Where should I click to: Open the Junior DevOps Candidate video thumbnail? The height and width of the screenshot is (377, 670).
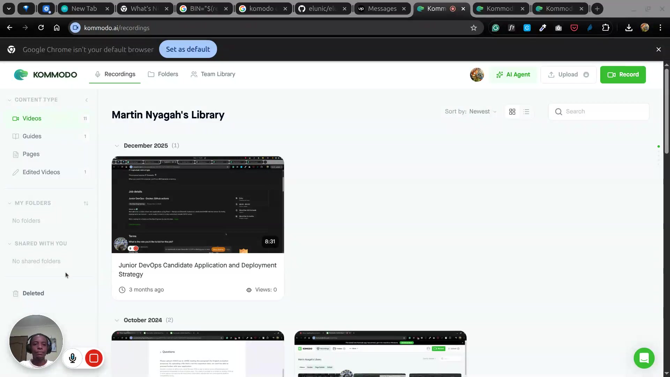coord(198,205)
